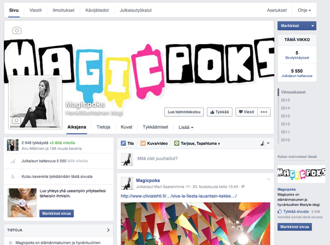Click the Tarjous, Tapahtuma + icon
This screenshot has height=245, width=330.
[177, 143]
